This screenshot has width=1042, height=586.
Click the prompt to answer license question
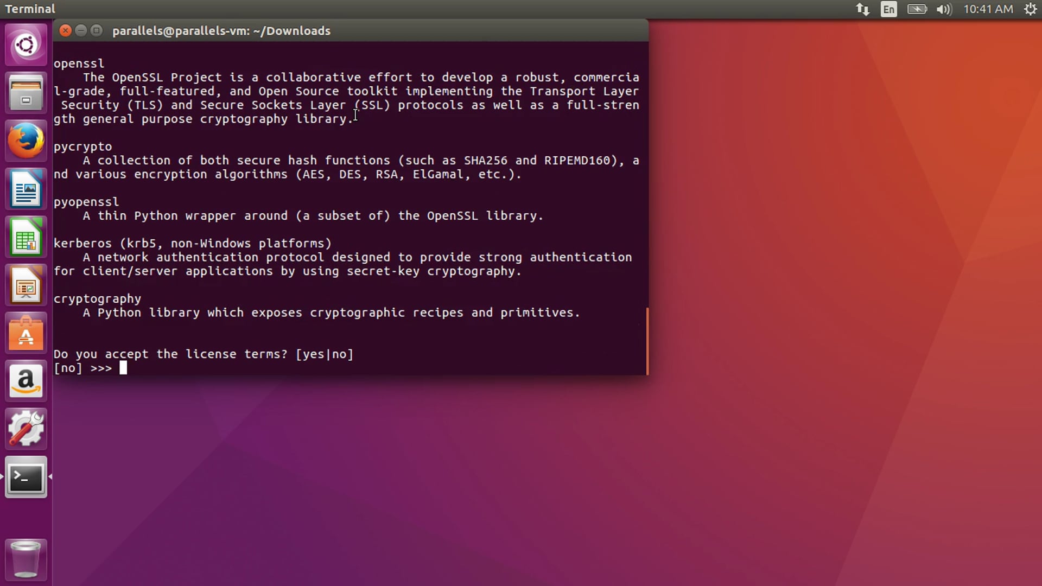124,368
